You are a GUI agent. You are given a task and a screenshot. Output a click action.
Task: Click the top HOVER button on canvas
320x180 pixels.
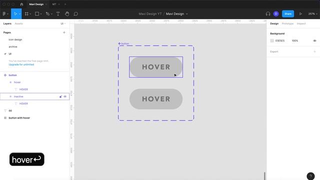[156, 67]
